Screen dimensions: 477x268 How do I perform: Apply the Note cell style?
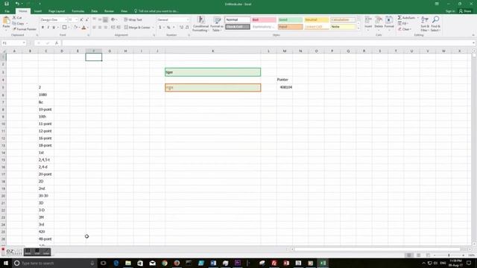(x=343, y=27)
